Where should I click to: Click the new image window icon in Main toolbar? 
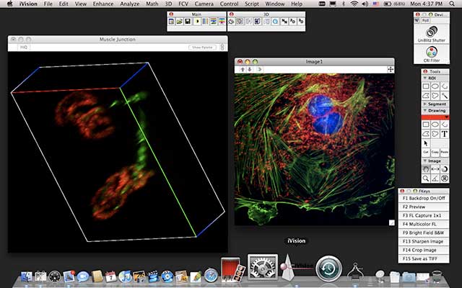point(171,22)
